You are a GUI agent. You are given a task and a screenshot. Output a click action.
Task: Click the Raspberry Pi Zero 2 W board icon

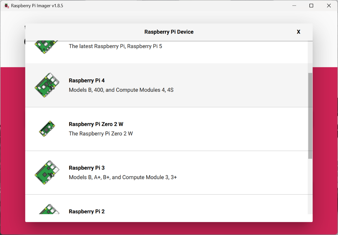pos(47,129)
